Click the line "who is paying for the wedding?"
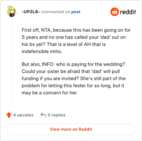 [x=91, y=64]
